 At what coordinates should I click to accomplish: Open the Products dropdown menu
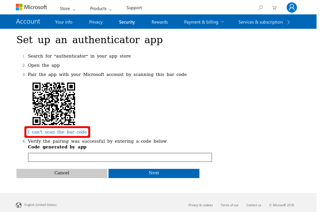[x=100, y=9]
